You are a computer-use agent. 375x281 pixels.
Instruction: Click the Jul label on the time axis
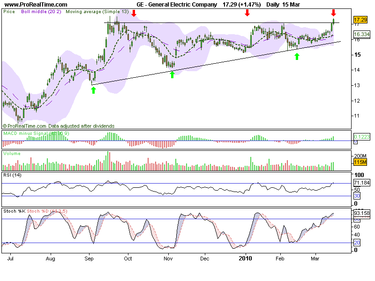(x=10, y=259)
